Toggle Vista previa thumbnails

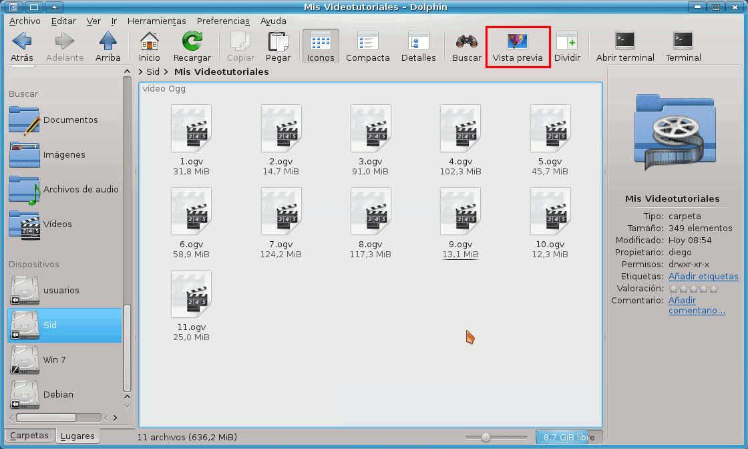pos(518,47)
